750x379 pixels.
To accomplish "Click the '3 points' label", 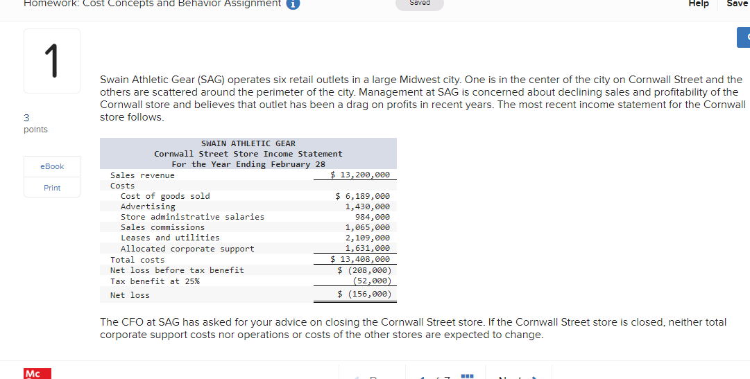I will tap(35, 123).
